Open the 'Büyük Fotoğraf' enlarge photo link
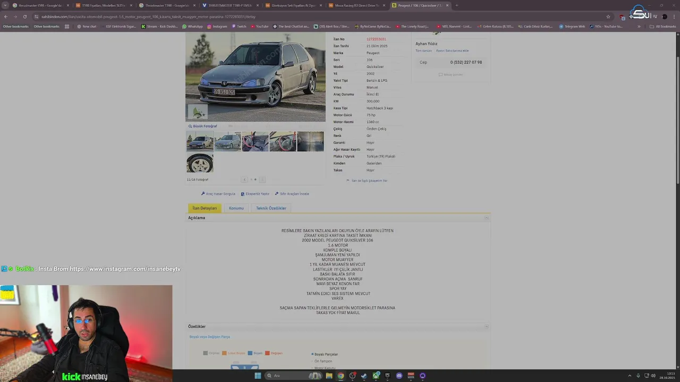The height and width of the screenshot is (382, 680). 203,126
